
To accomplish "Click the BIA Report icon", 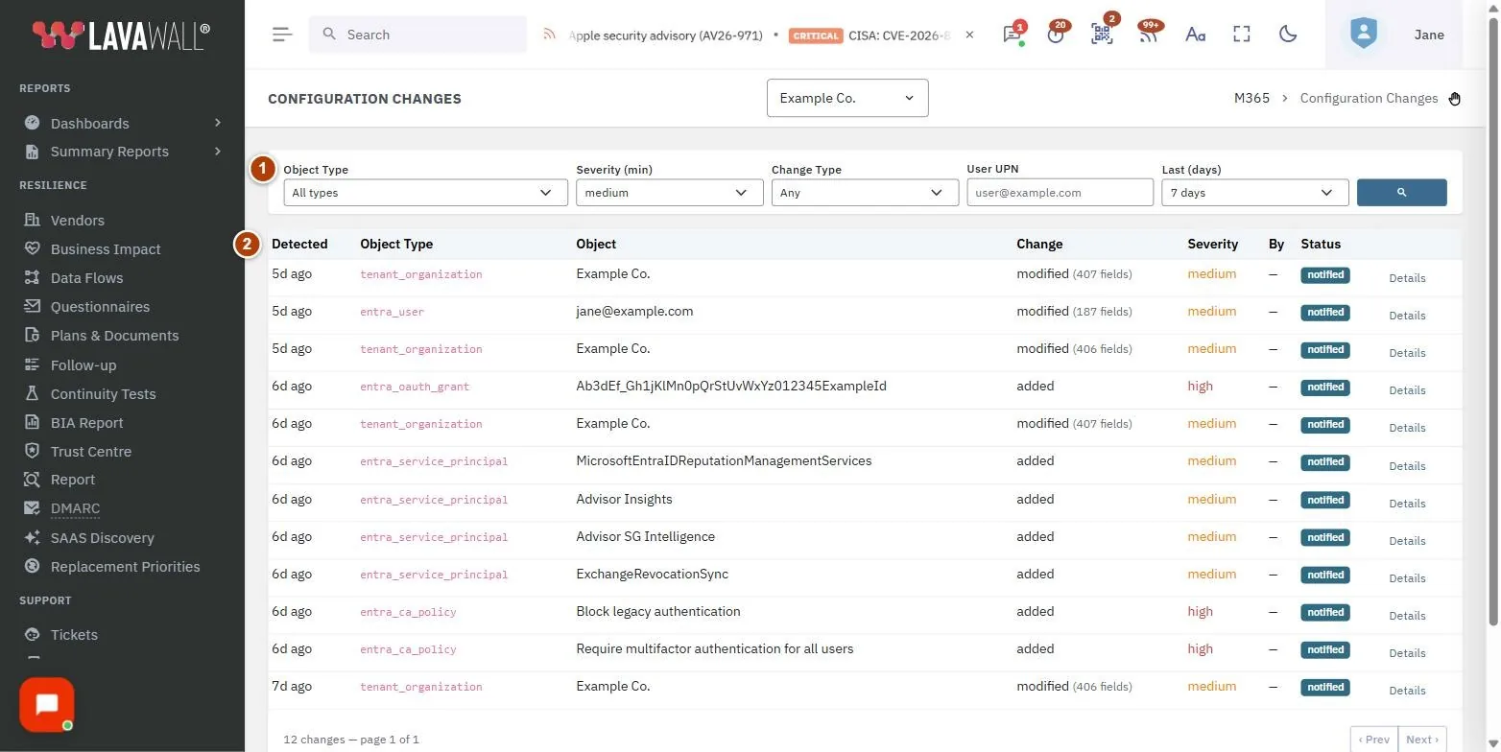I will tap(32, 422).
